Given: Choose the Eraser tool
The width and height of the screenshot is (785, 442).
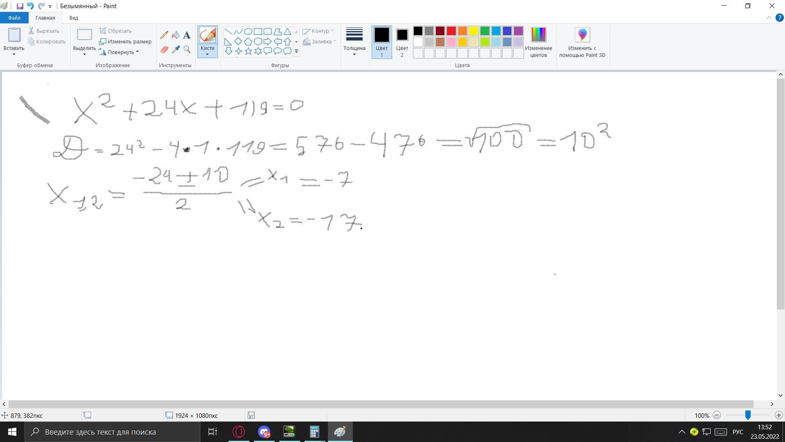Looking at the screenshot, I should coord(164,50).
